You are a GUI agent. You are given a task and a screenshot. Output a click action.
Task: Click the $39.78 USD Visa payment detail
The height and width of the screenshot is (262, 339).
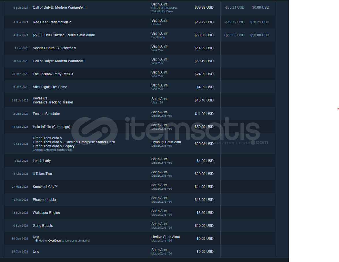[x=162, y=11]
